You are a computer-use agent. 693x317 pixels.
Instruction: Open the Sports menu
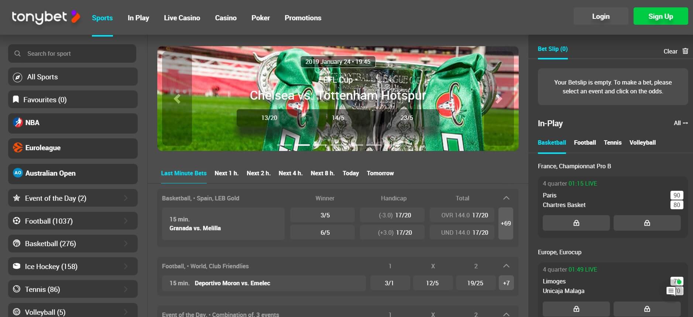(102, 18)
